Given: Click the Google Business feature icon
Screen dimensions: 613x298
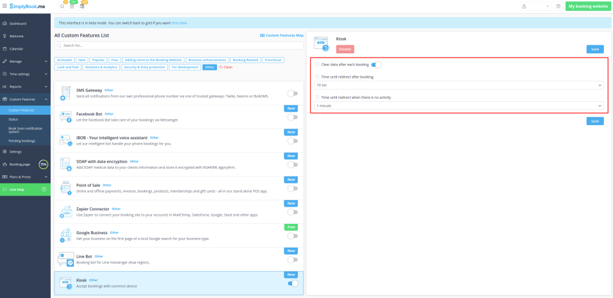Looking at the screenshot, I should pos(66,235).
